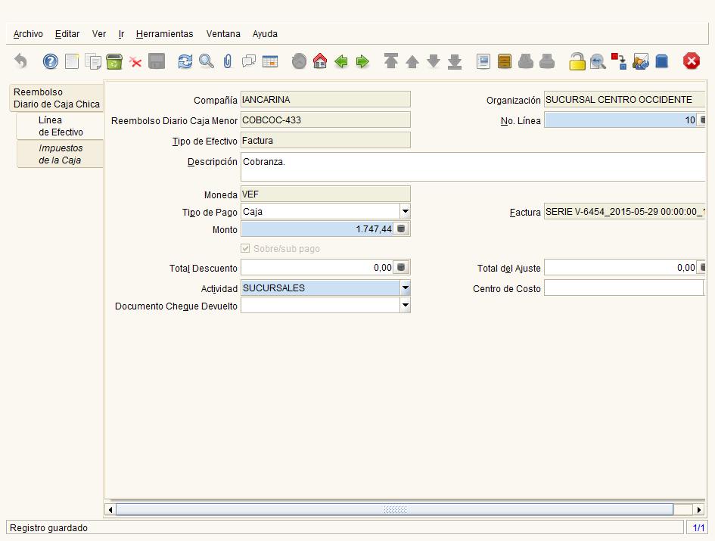Open chat with the speech bubbles icon

[x=248, y=61]
